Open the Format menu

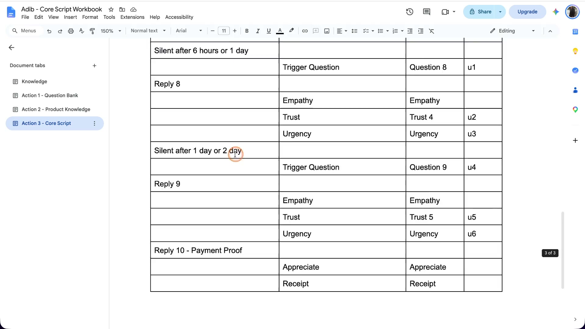click(90, 17)
